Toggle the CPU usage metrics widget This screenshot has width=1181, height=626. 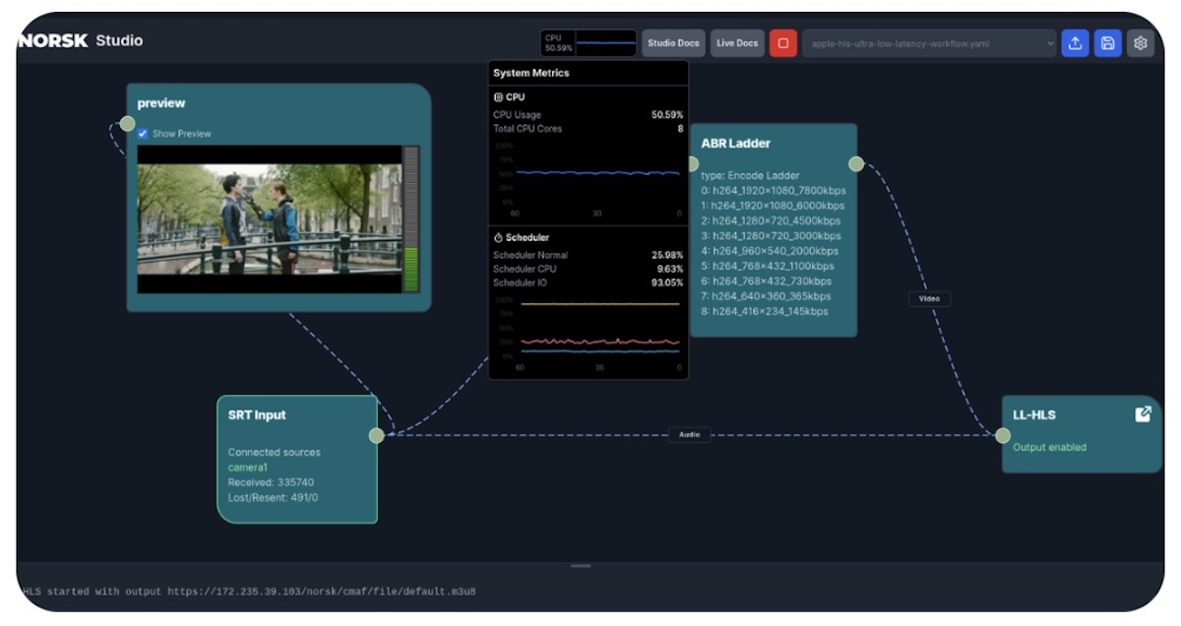(x=589, y=43)
